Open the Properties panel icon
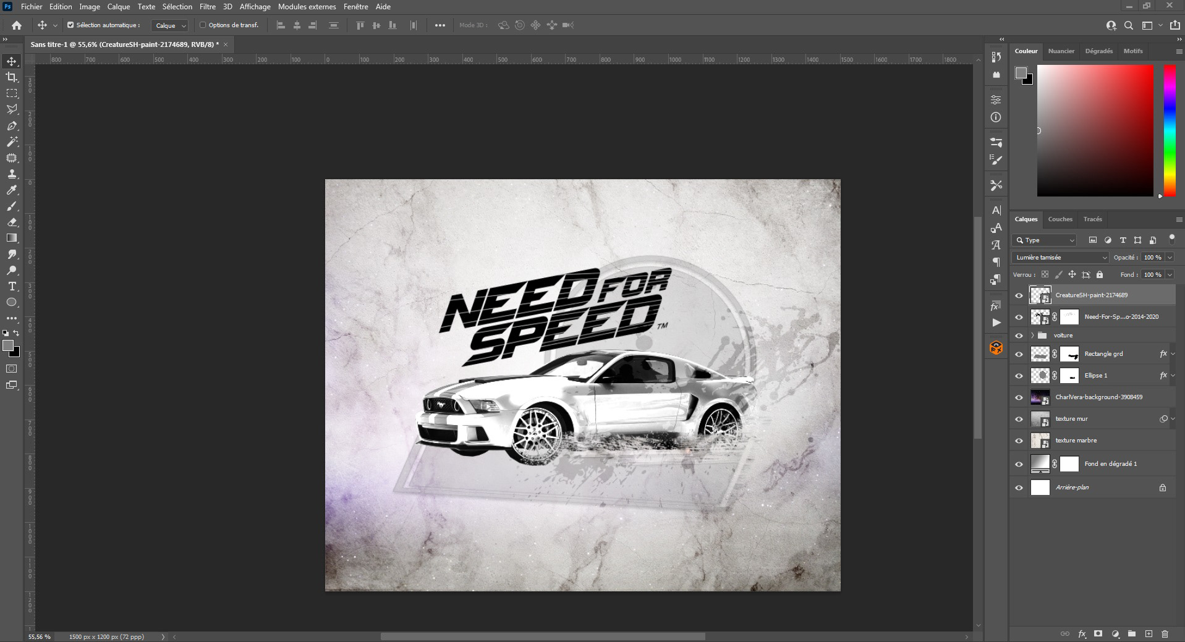The width and height of the screenshot is (1185, 642). (996, 99)
